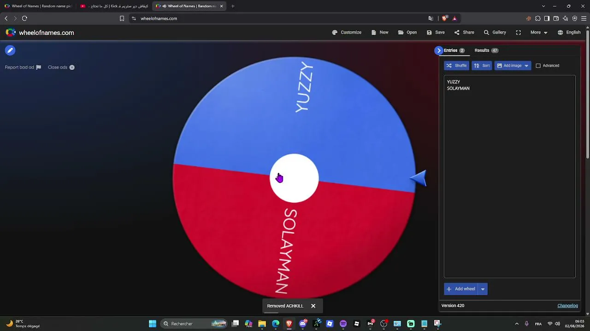Close the active Wheel of Names tab
590x331 pixels.
pos(221,6)
